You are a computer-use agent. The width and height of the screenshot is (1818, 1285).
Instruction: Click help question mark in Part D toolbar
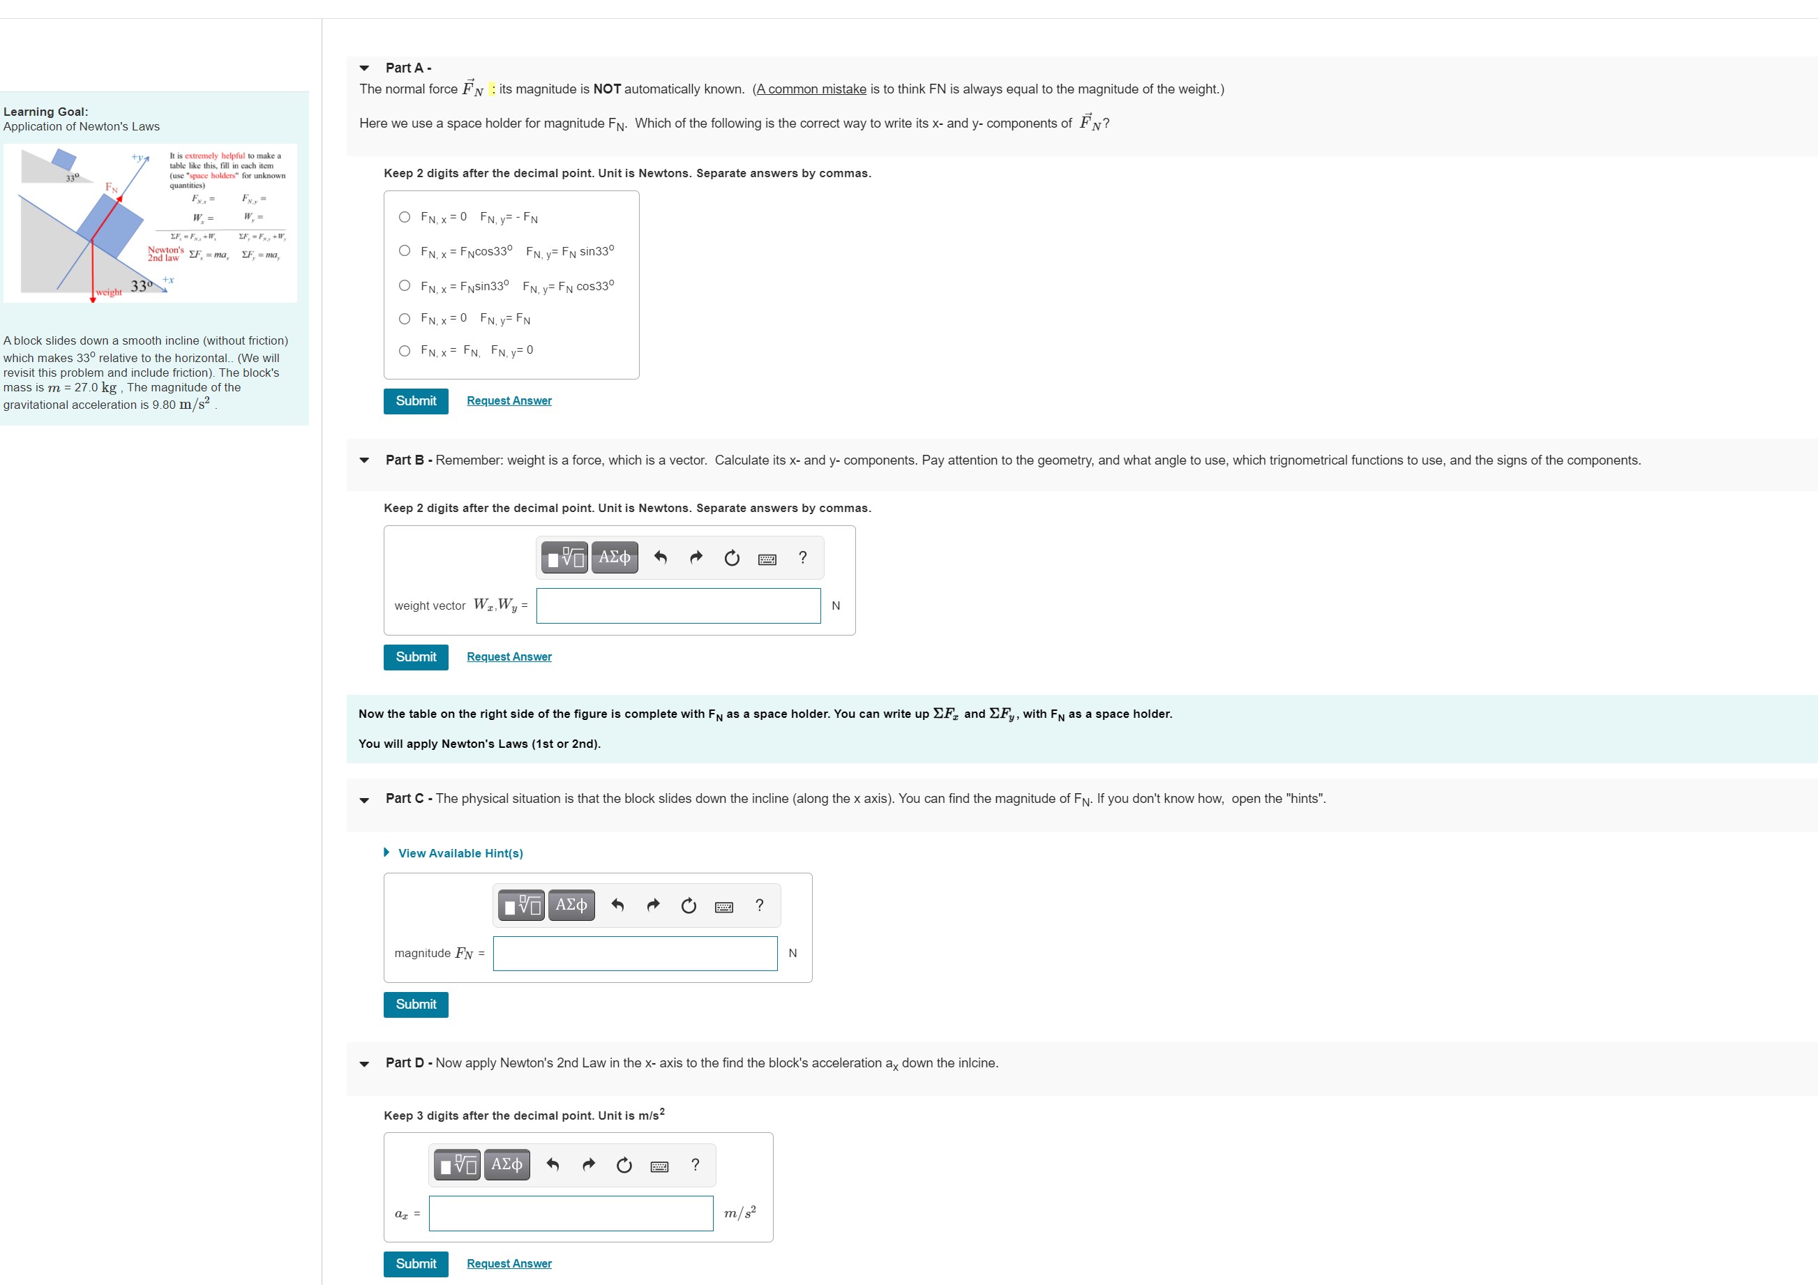coord(696,1164)
